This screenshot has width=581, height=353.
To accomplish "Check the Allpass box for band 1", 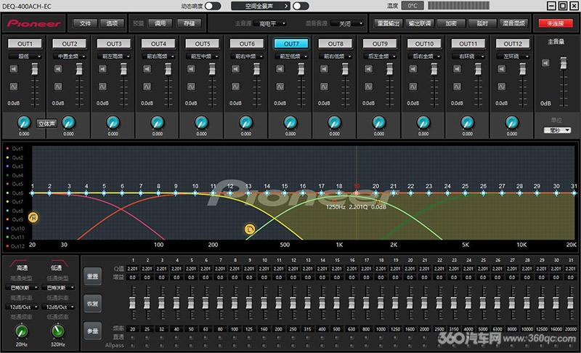I will tap(132, 345).
